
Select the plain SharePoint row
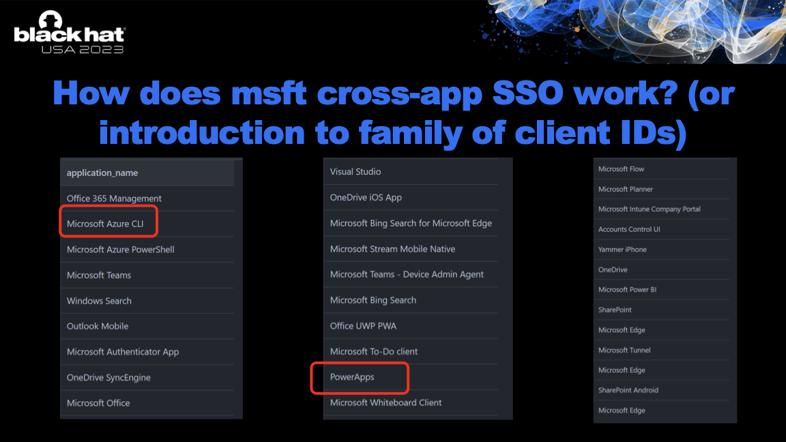pos(663,310)
